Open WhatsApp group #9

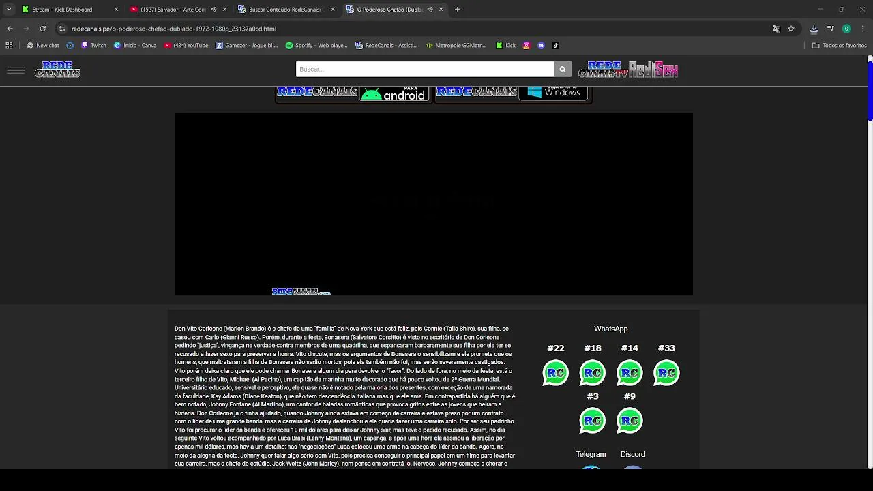pos(630,420)
